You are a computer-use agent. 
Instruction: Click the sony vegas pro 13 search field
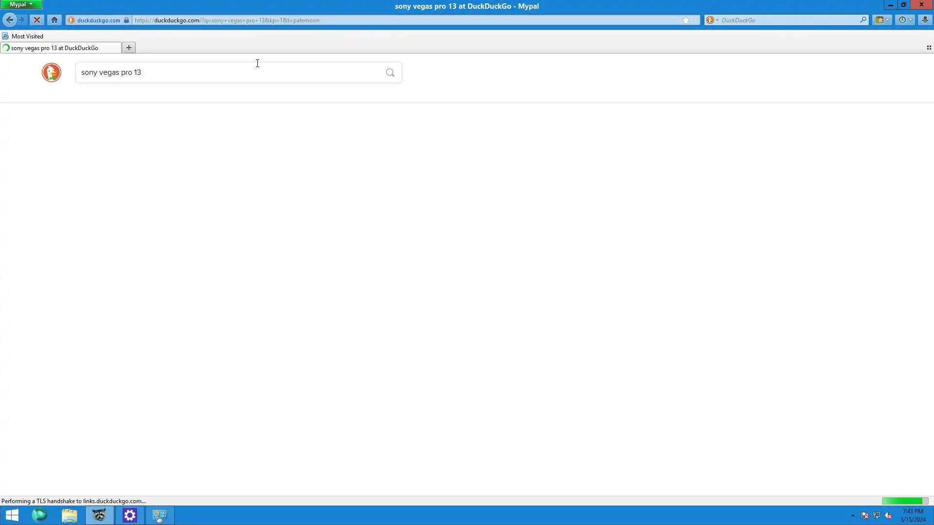(229, 72)
